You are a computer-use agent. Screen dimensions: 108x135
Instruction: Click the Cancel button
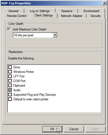74,129
